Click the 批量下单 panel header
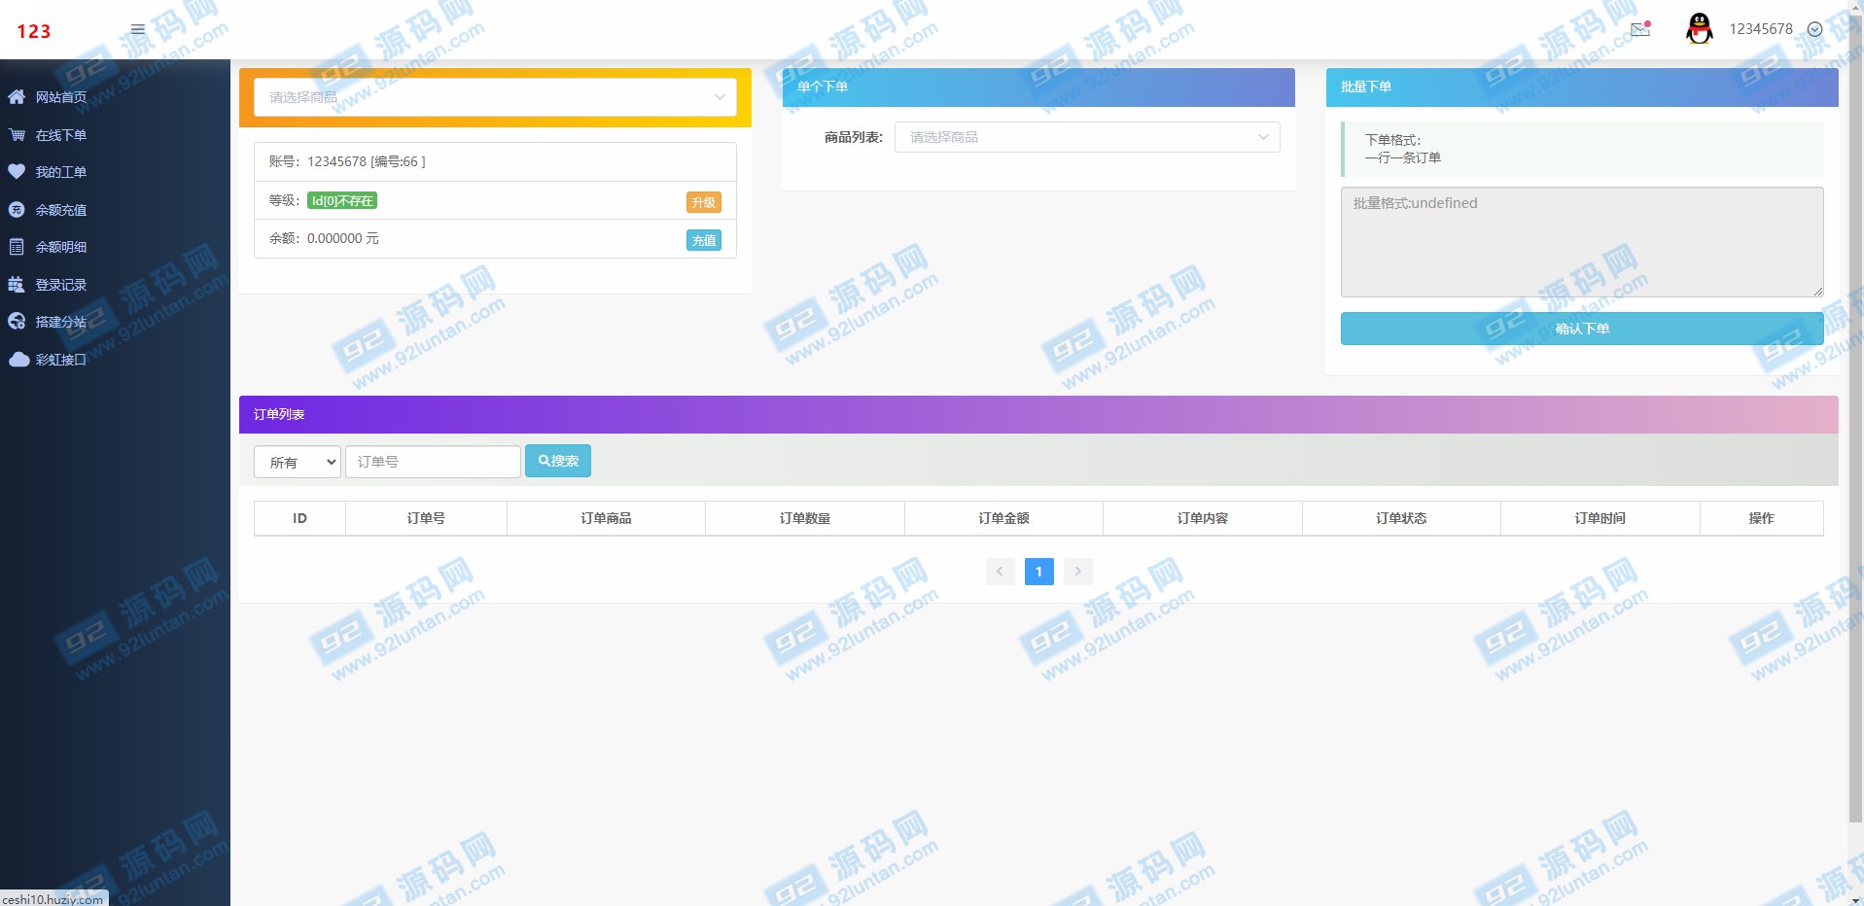 [x=1582, y=87]
